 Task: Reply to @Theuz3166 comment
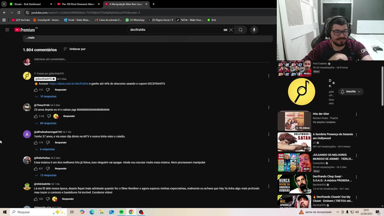69,116
